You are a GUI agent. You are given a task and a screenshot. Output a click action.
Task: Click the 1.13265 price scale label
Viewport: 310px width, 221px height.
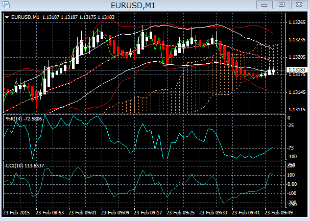pos(296,22)
